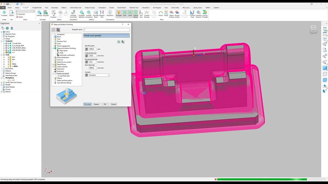Click Rapid Surface draw icon
Image resolution: width=328 pixels, height=184 pixels.
pos(171,14)
